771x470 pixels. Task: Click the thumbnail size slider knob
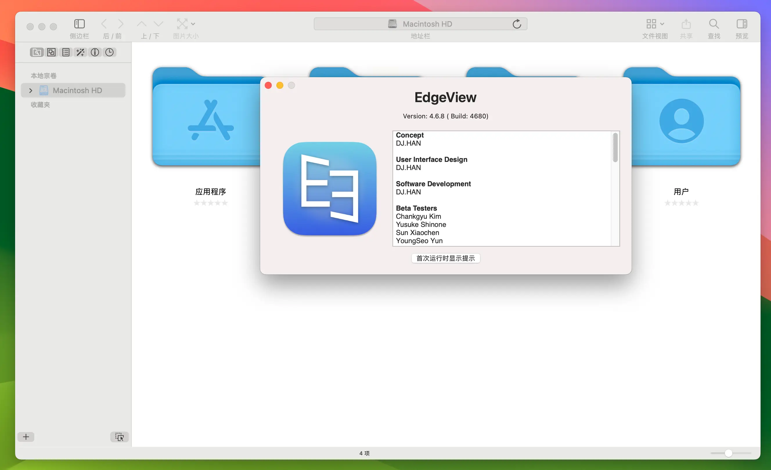click(x=728, y=453)
